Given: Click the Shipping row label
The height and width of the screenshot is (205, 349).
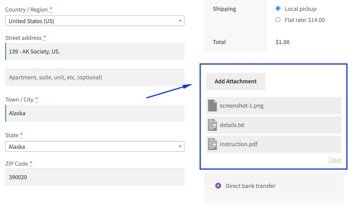Looking at the screenshot, I should pos(224,9).
